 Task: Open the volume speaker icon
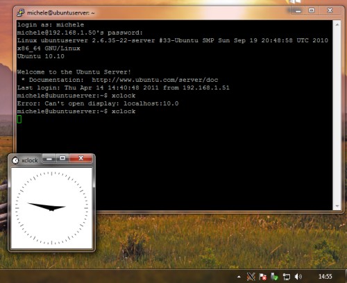tap(298, 277)
